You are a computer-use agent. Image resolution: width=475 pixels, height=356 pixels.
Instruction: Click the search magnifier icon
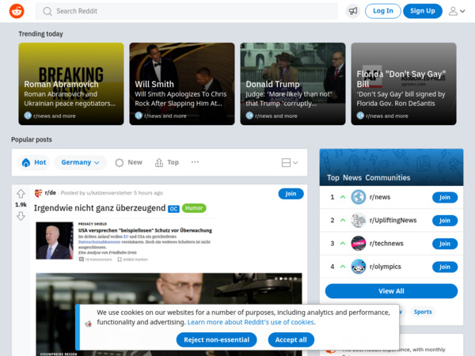click(x=47, y=12)
